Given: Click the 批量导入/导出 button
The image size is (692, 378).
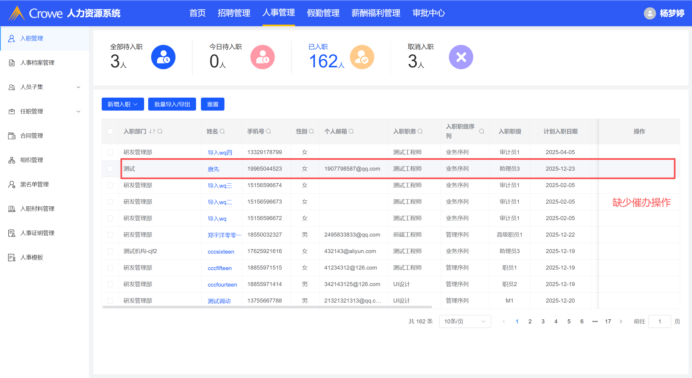Looking at the screenshot, I should [172, 104].
